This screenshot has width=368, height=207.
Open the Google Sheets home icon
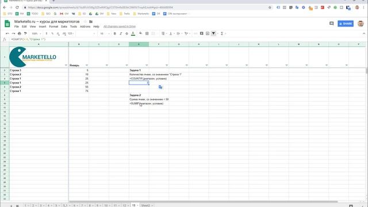click(x=7, y=24)
